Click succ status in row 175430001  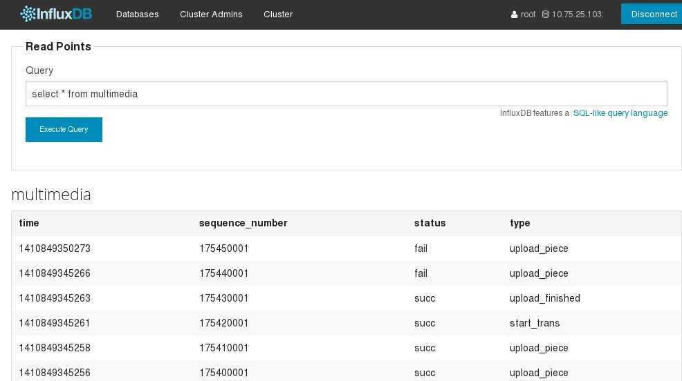click(425, 298)
